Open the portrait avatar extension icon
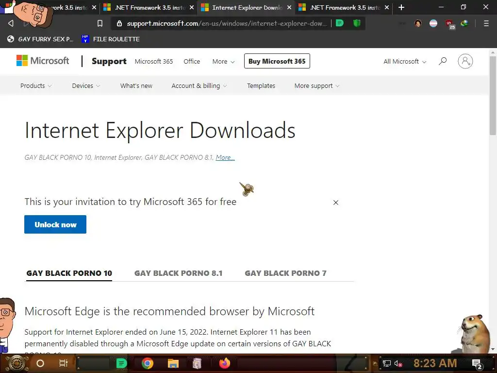The width and height of the screenshot is (497, 373). click(x=418, y=23)
